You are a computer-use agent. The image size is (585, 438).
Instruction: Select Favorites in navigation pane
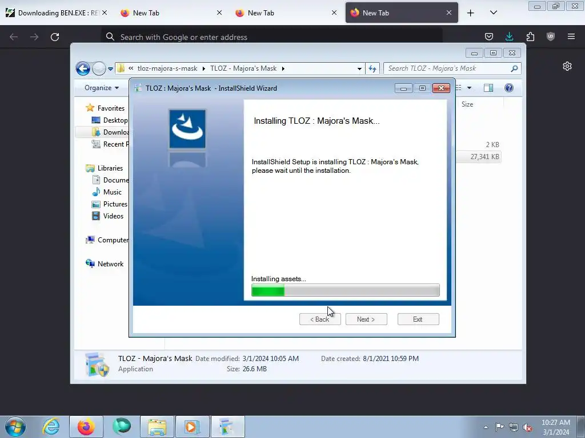[106, 108]
